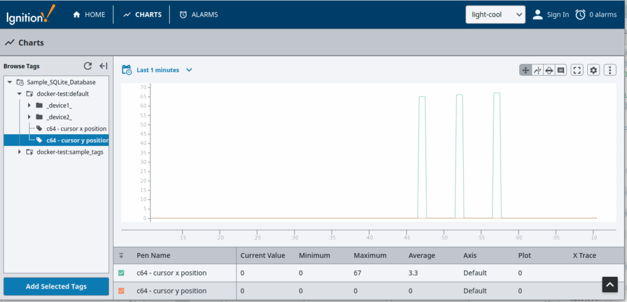This screenshot has width=627, height=302.
Task: Open the light-cool theme dropdown
Action: click(x=495, y=15)
